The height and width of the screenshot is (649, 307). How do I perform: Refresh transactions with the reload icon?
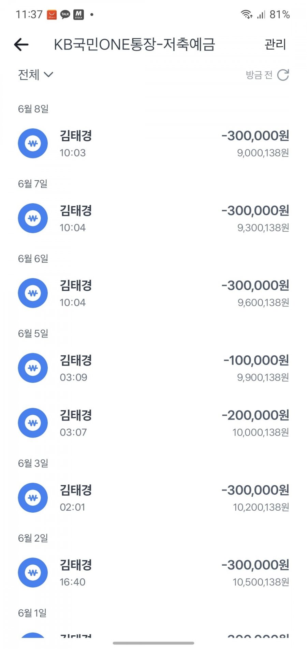[x=283, y=75]
